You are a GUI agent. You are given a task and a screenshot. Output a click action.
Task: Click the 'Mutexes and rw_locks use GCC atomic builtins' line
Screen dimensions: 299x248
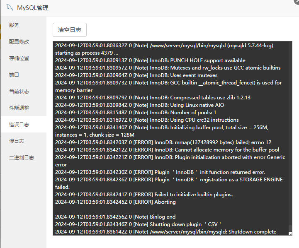tap(168, 68)
